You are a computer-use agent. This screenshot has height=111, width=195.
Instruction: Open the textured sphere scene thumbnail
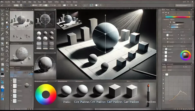tap(22, 20)
